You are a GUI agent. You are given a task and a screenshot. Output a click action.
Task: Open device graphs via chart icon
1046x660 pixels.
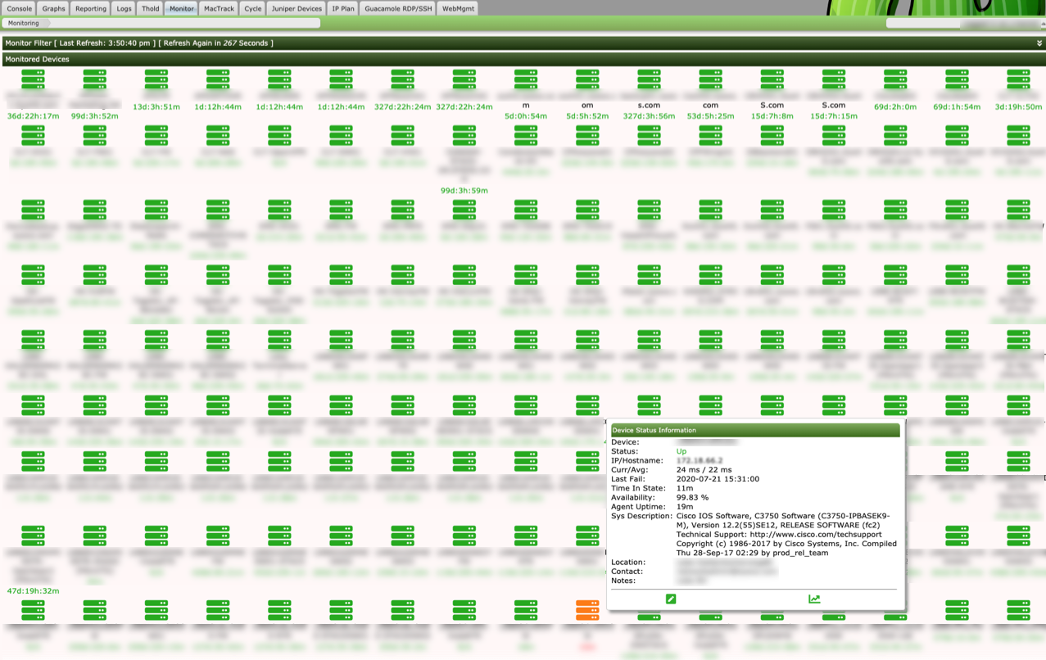(814, 599)
